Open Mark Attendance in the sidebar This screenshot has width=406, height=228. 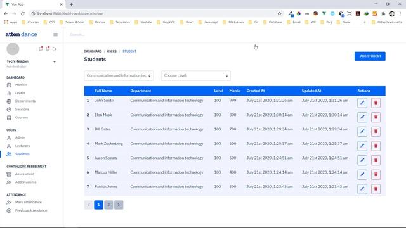[x=28, y=202]
